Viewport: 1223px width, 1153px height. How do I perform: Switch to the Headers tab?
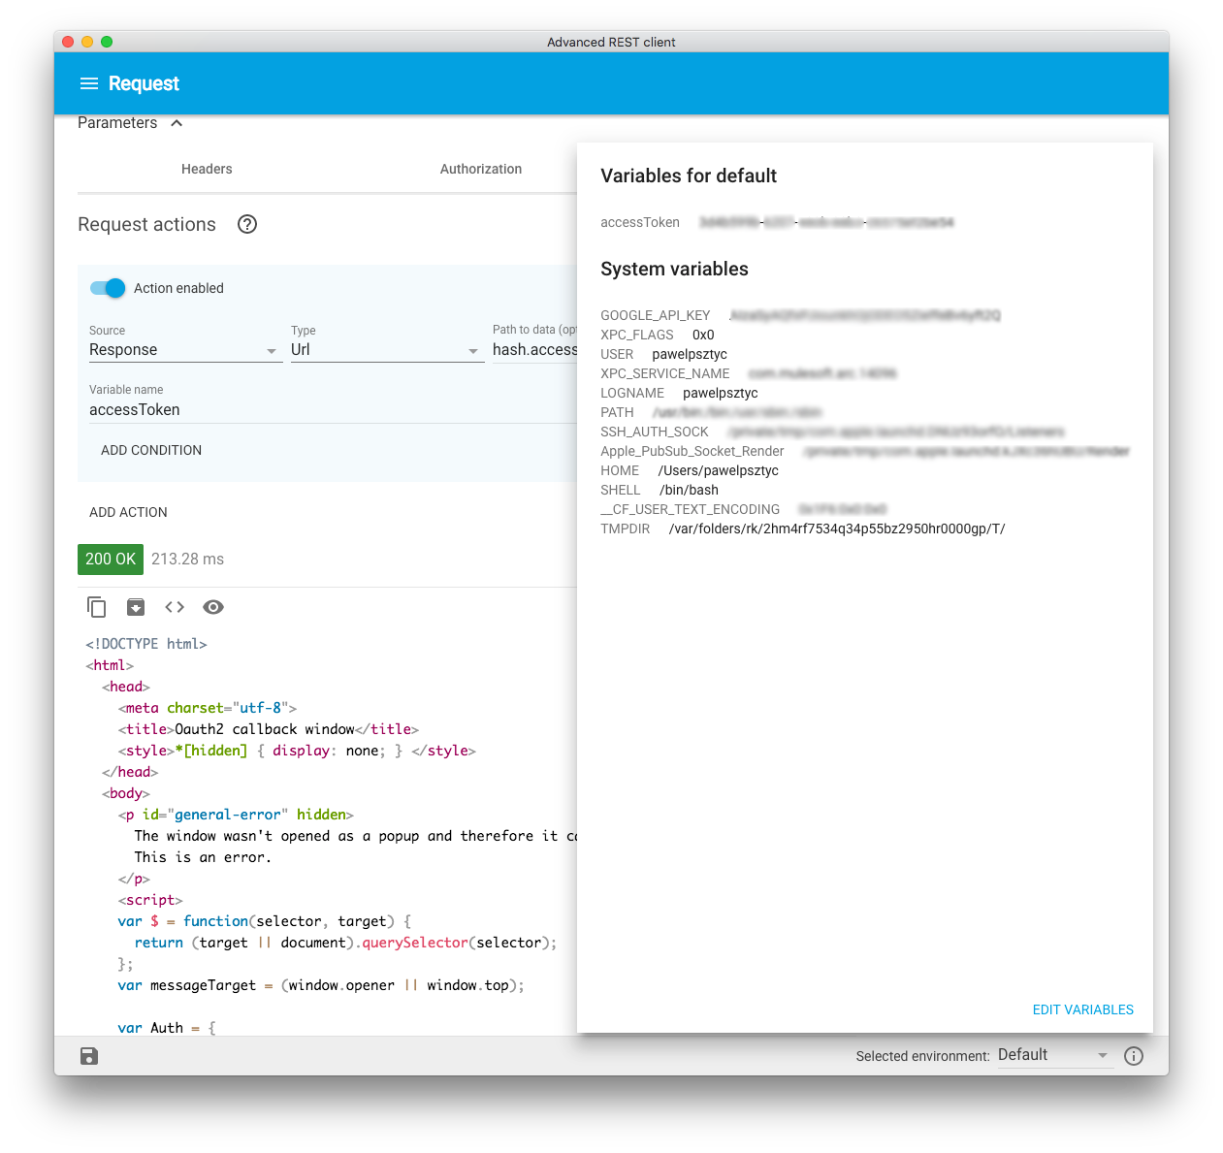tap(207, 169)
